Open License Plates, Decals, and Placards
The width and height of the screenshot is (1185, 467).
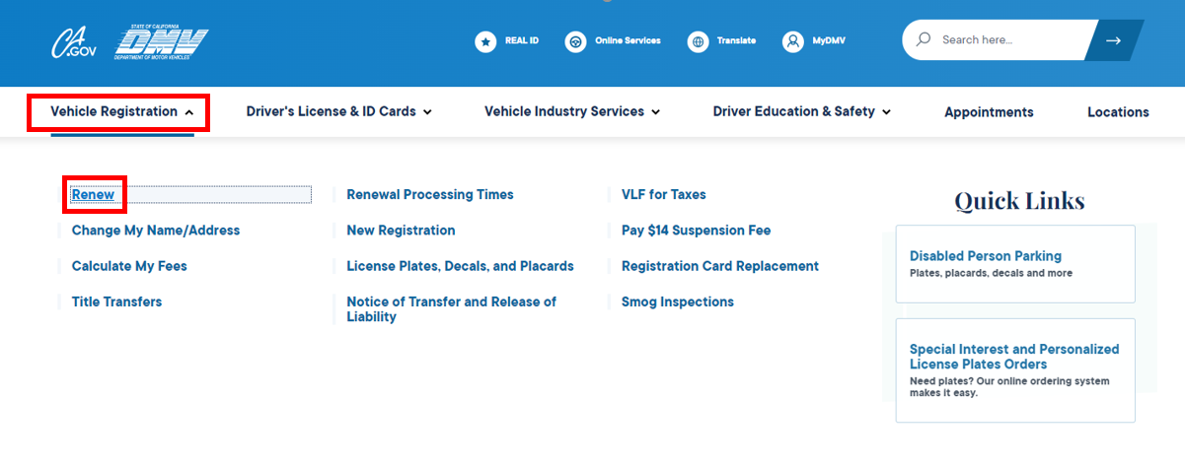coord(460,266)
